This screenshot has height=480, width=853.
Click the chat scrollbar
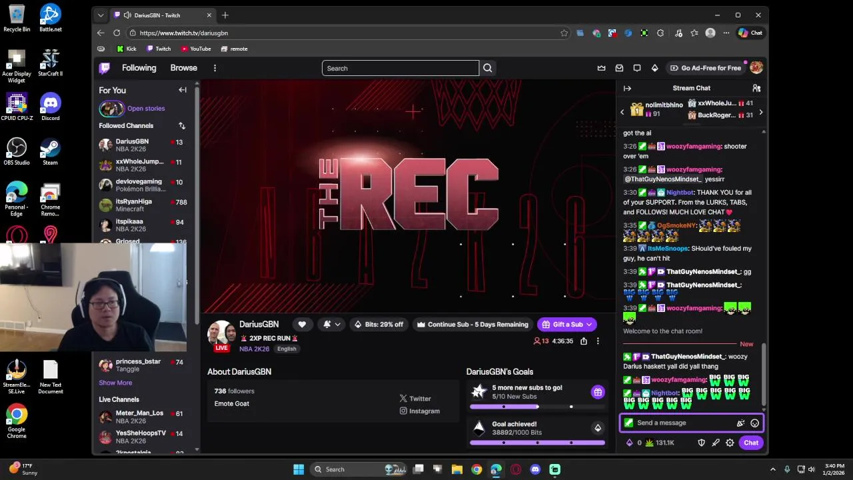[x=764, y=373]
